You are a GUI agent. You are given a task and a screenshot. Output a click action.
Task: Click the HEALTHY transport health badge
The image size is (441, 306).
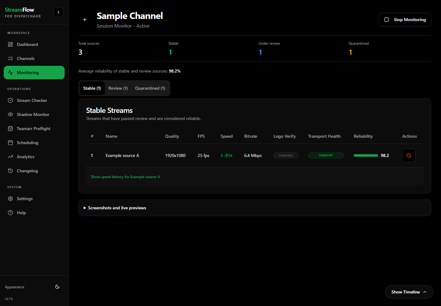point(326,155)
